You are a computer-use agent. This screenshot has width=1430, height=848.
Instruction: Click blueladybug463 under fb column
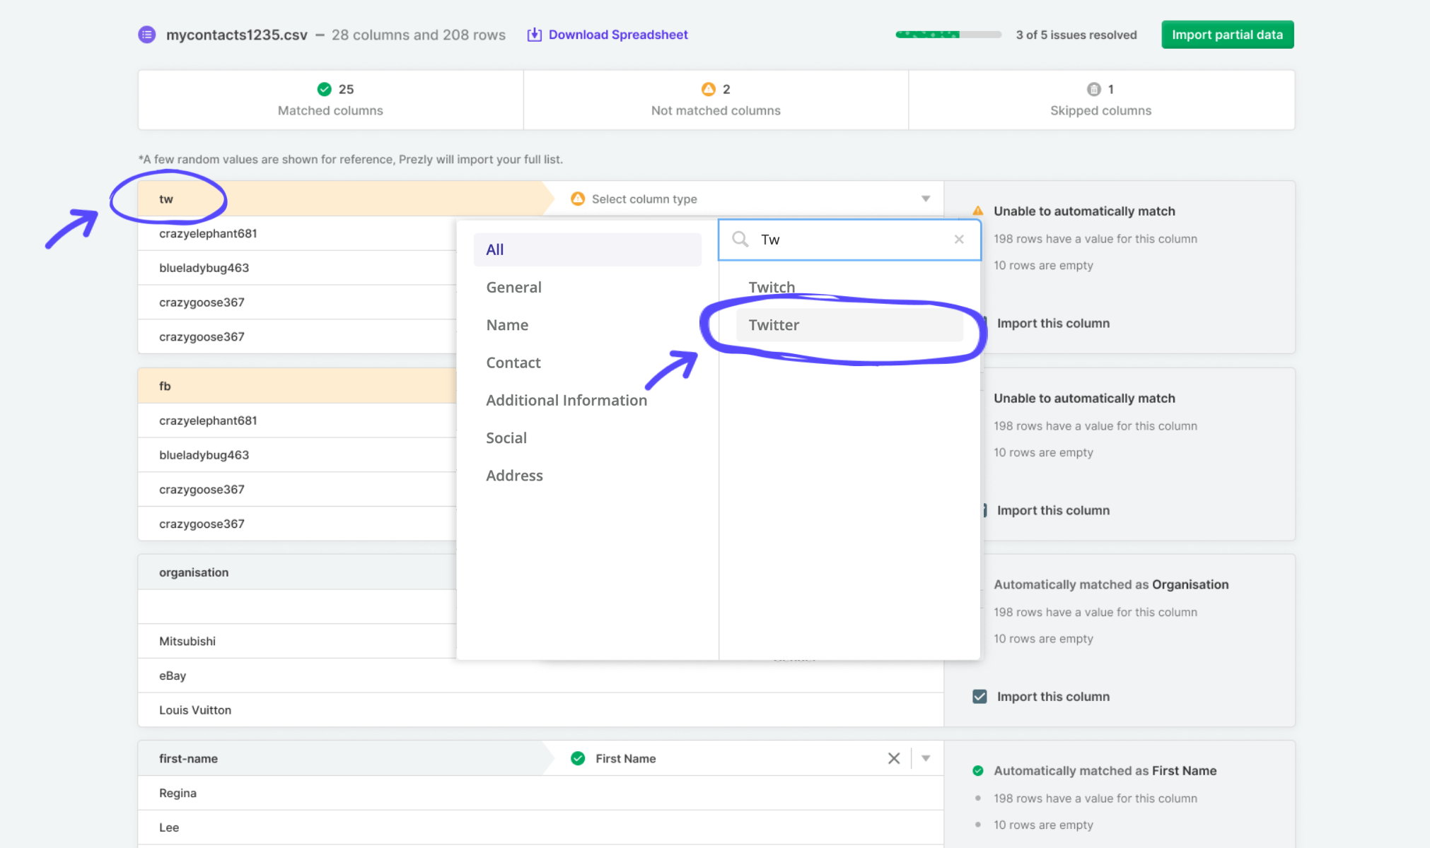pyautogui.click(x=204, y=455)
